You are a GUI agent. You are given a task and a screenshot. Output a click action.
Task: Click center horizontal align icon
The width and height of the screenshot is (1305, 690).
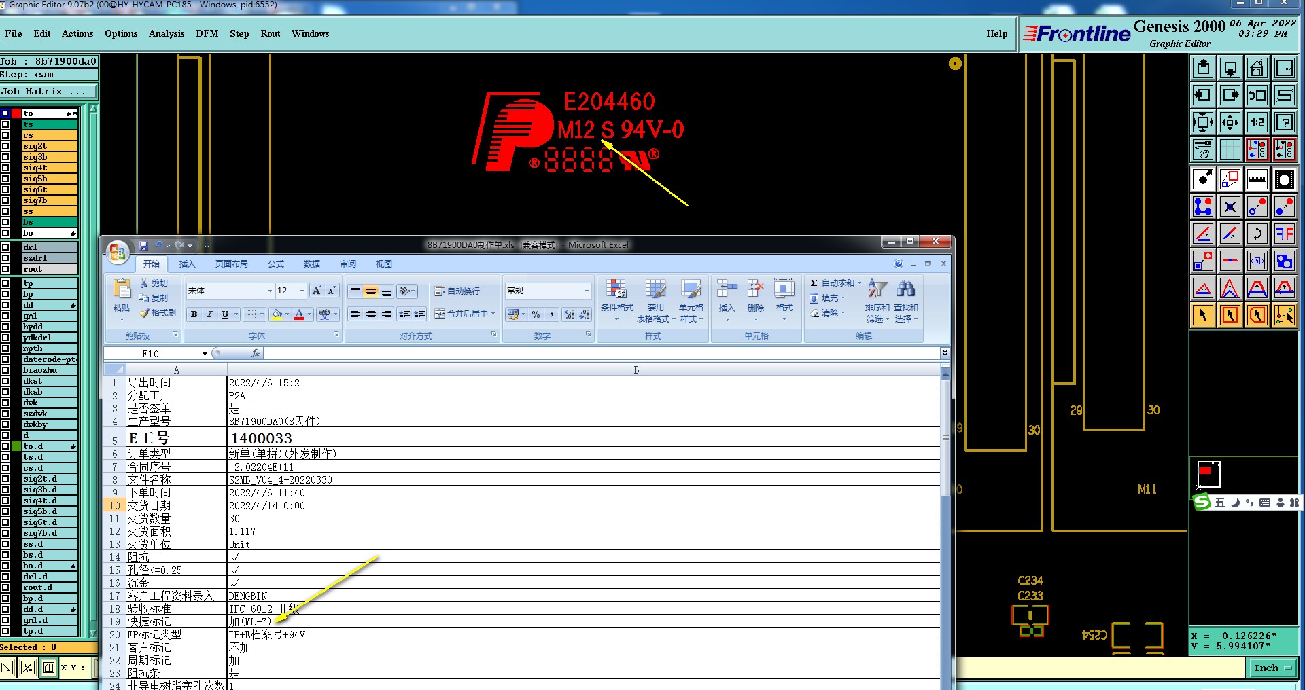click(x=371, y=314)
